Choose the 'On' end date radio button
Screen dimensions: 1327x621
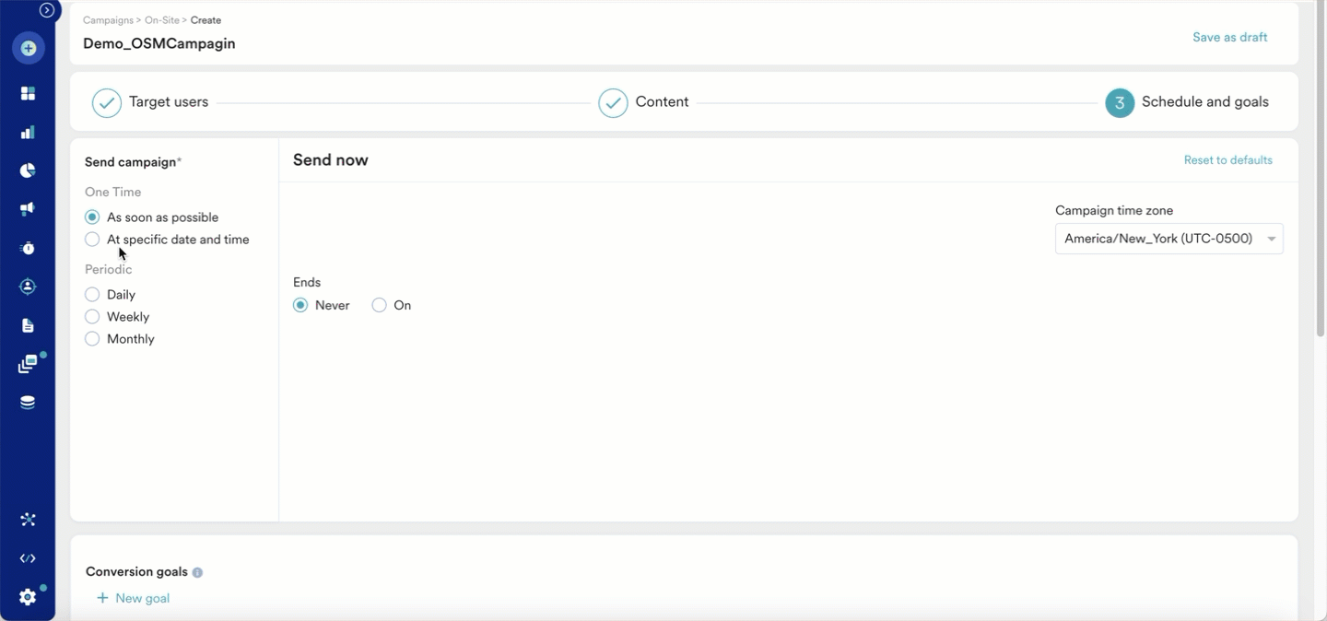pos(380,305)
